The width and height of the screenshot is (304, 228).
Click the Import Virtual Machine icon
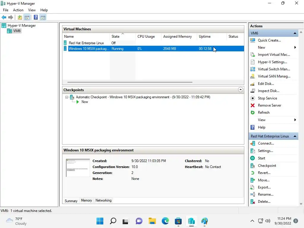[253, 55]
